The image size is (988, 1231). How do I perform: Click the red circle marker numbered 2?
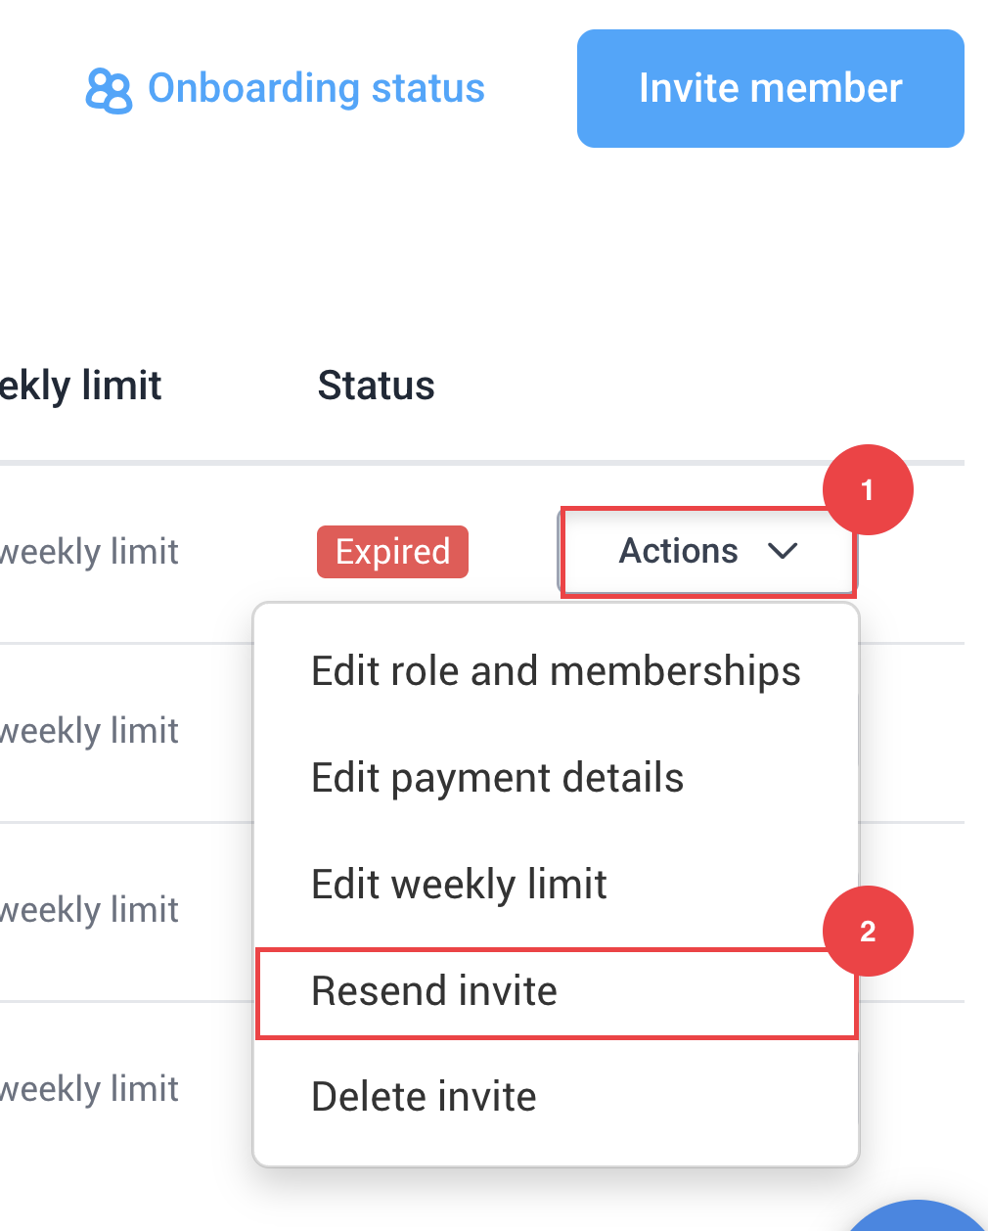(x=868, y=931)
